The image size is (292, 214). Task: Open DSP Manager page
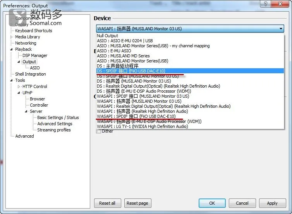(35, 55)
